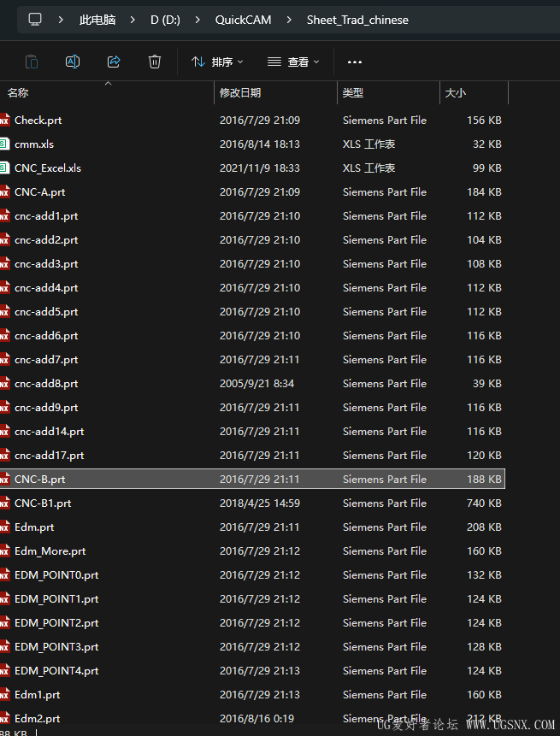Click the NX icon of CNC-A.prt
This screenshot has width=560, height=736.
[x=4, y=192]
